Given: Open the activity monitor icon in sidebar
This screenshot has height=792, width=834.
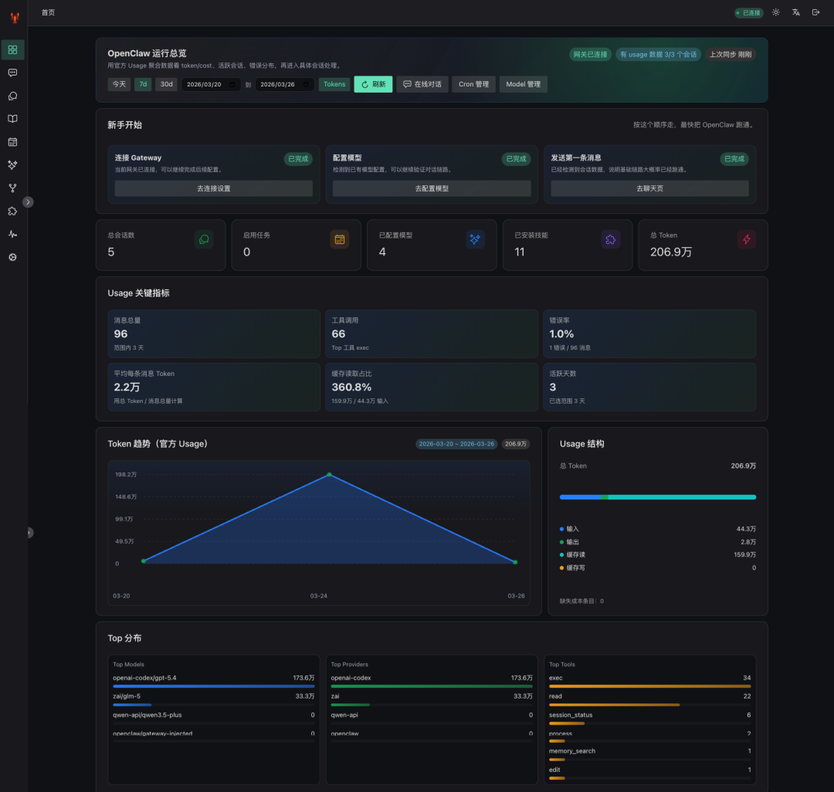Looking at the screenshot, I should 12,235.
